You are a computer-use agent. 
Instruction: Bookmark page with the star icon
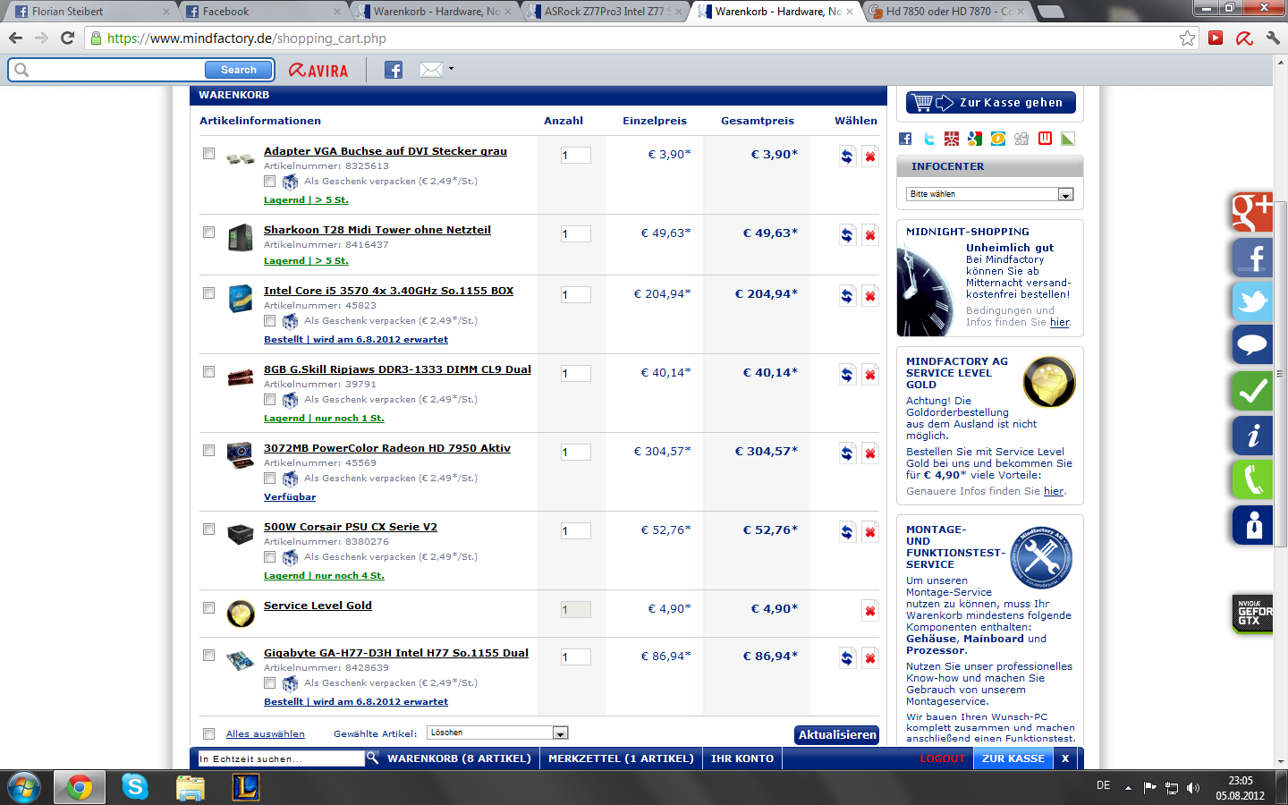click(x=1187, y=38)
